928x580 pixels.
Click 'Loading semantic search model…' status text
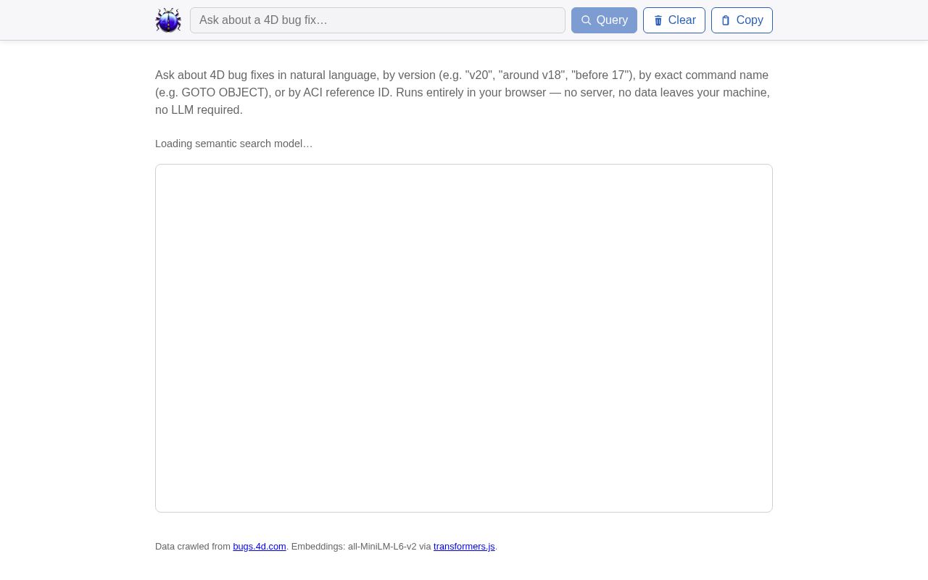pyautogui.click(x=234, y=144)
